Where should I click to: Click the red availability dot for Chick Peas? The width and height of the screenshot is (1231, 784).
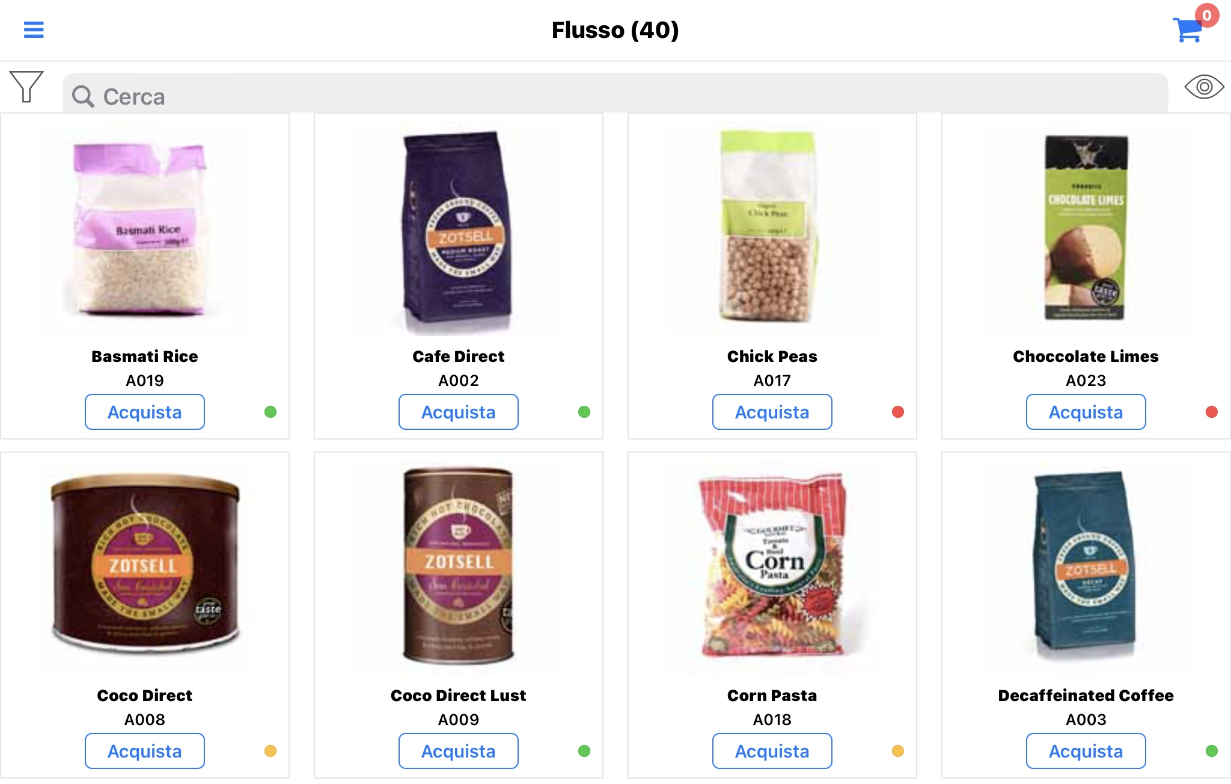(x=898, y=412)
